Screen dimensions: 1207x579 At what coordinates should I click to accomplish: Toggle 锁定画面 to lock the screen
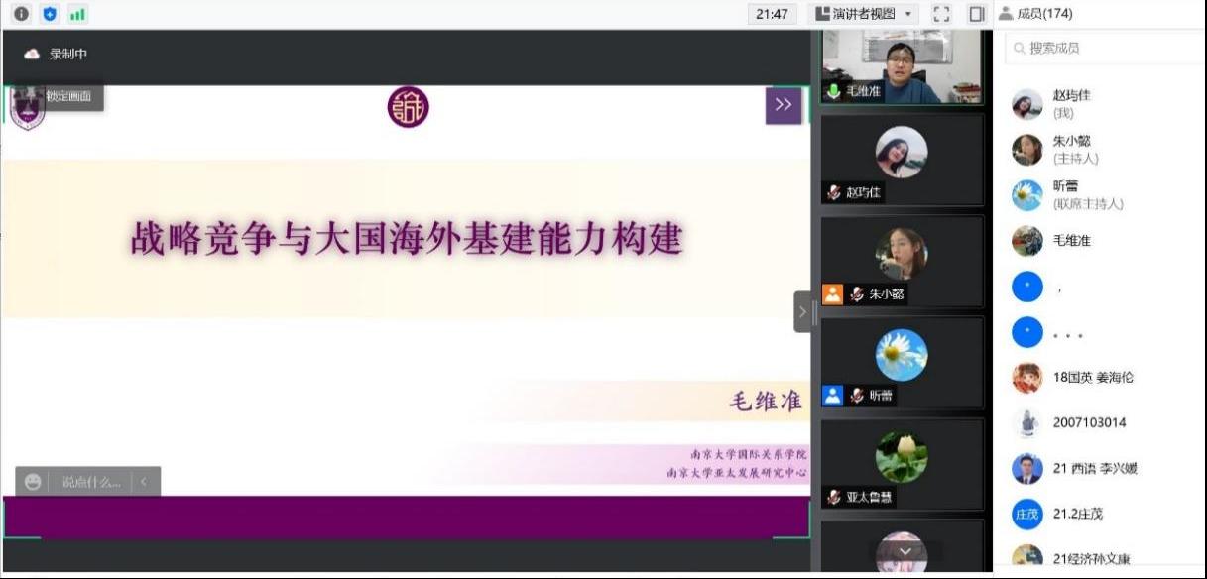[67, 96]
